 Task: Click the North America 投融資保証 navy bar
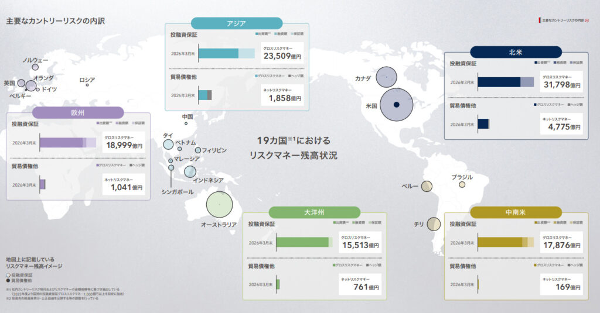tap(506, 82)
